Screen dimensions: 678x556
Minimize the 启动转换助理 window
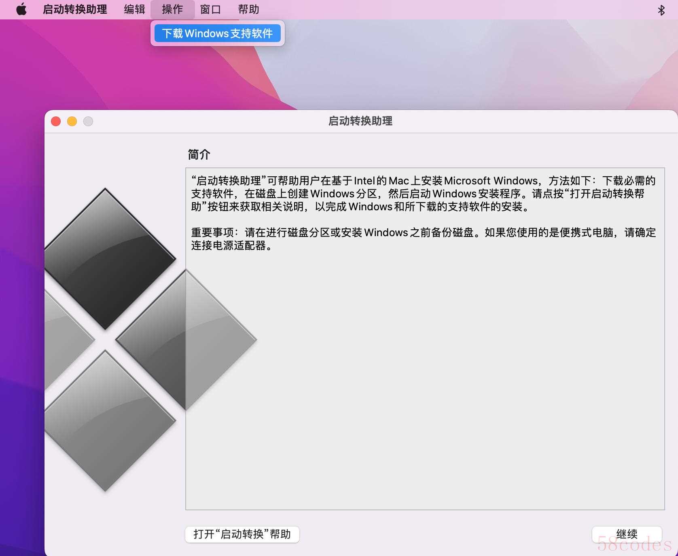click(x=72, y=121)
